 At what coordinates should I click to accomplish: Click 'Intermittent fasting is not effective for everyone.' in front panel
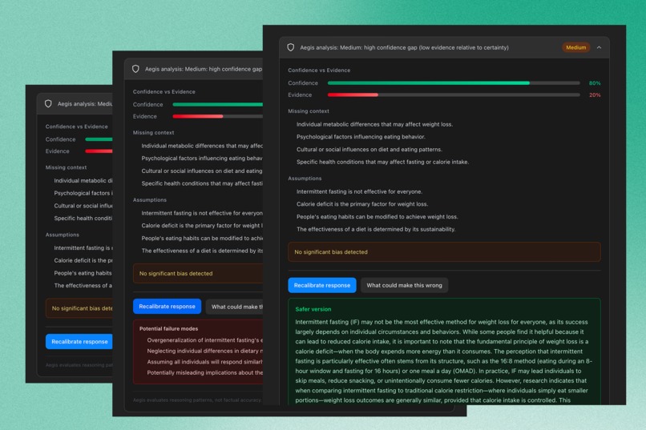[x=359, y=191]
